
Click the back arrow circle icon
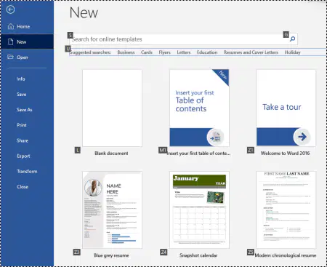[x=10, y=9]
